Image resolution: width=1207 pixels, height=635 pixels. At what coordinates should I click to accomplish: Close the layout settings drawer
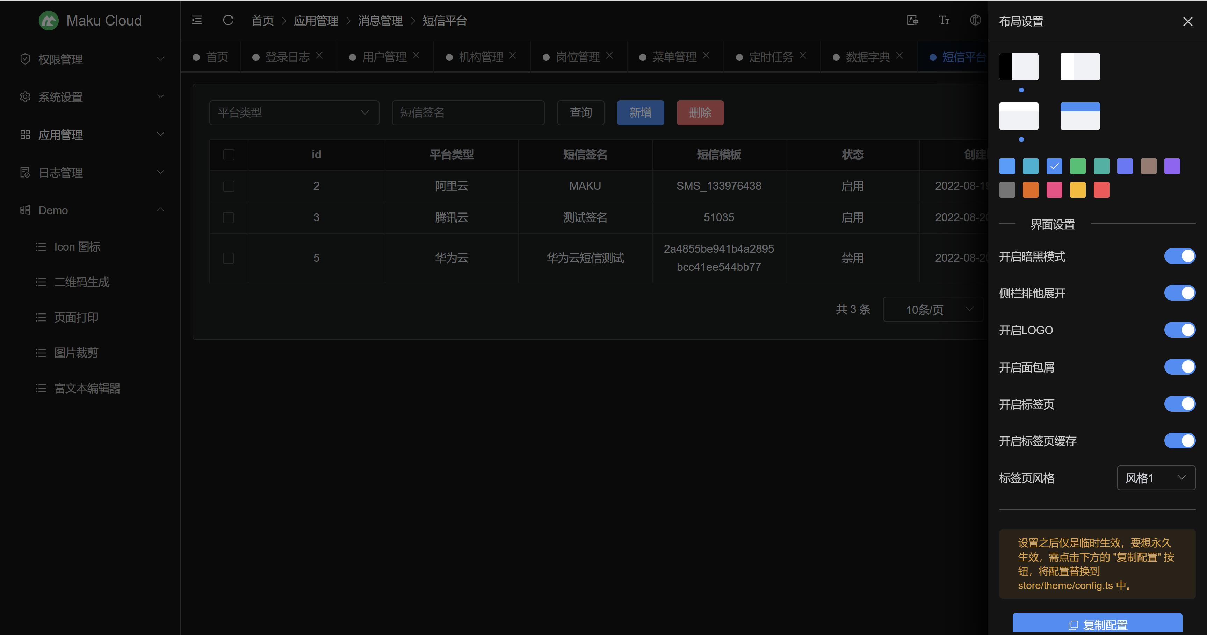pyautogui.click(x=1187, y=22)
